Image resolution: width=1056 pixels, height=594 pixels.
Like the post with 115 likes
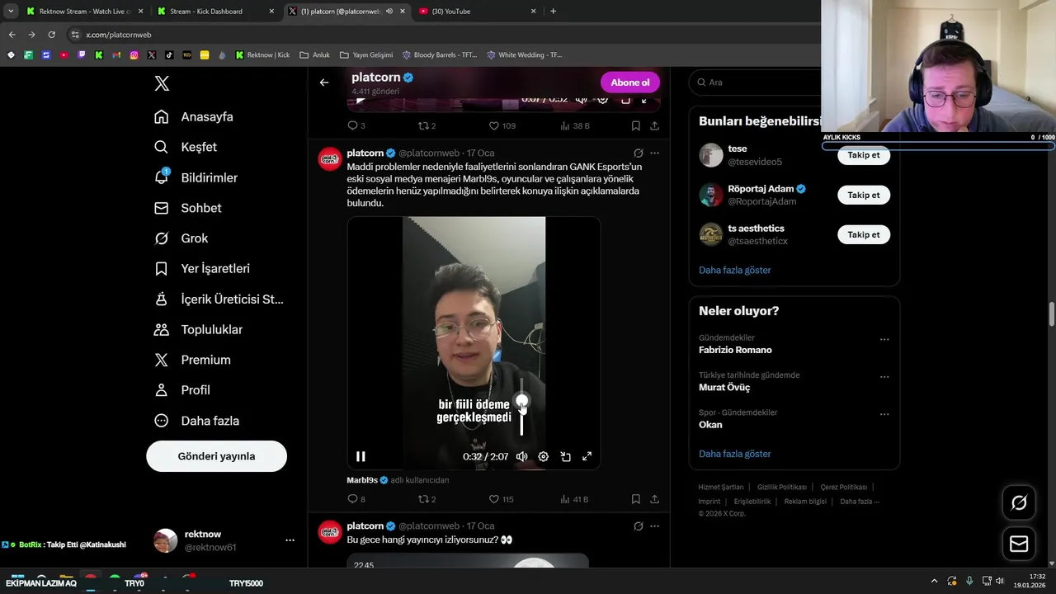pos(501,499)
